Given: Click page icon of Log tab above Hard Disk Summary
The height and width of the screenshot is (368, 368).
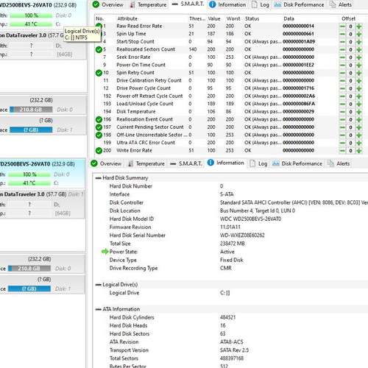Looking at the screenshot, I should pyautogui.click(x=252, y=163).
